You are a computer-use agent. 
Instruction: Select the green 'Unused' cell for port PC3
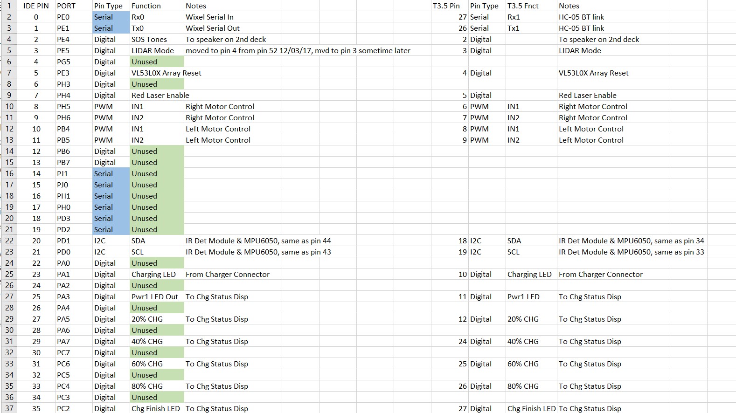[157, 397]
